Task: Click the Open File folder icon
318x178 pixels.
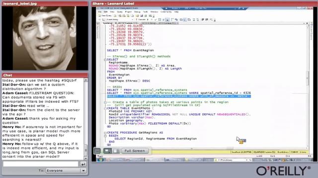Action: click(x=137, y=15)
